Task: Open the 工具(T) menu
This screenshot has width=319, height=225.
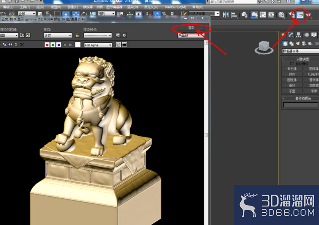Action: coord(25,7)
